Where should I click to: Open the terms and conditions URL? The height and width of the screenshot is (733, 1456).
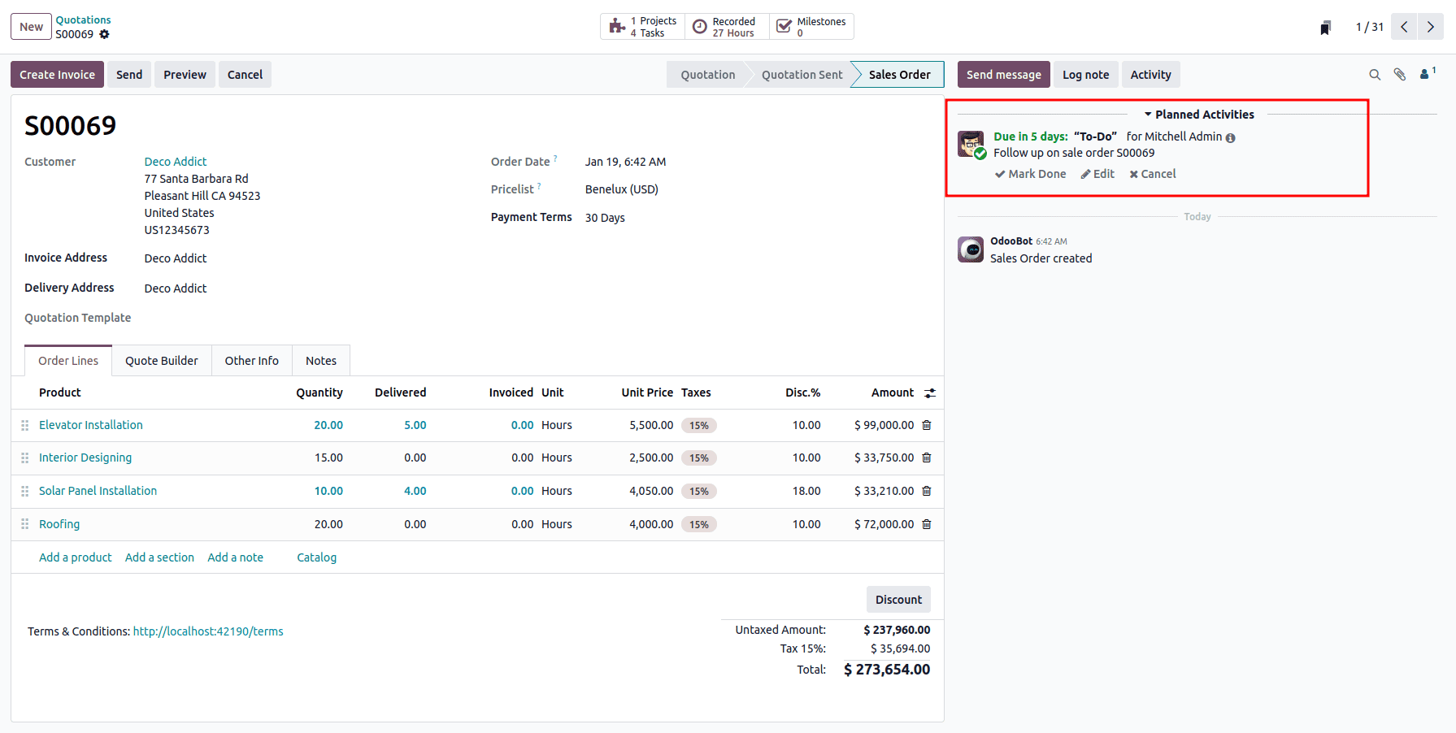coord(207,631)
